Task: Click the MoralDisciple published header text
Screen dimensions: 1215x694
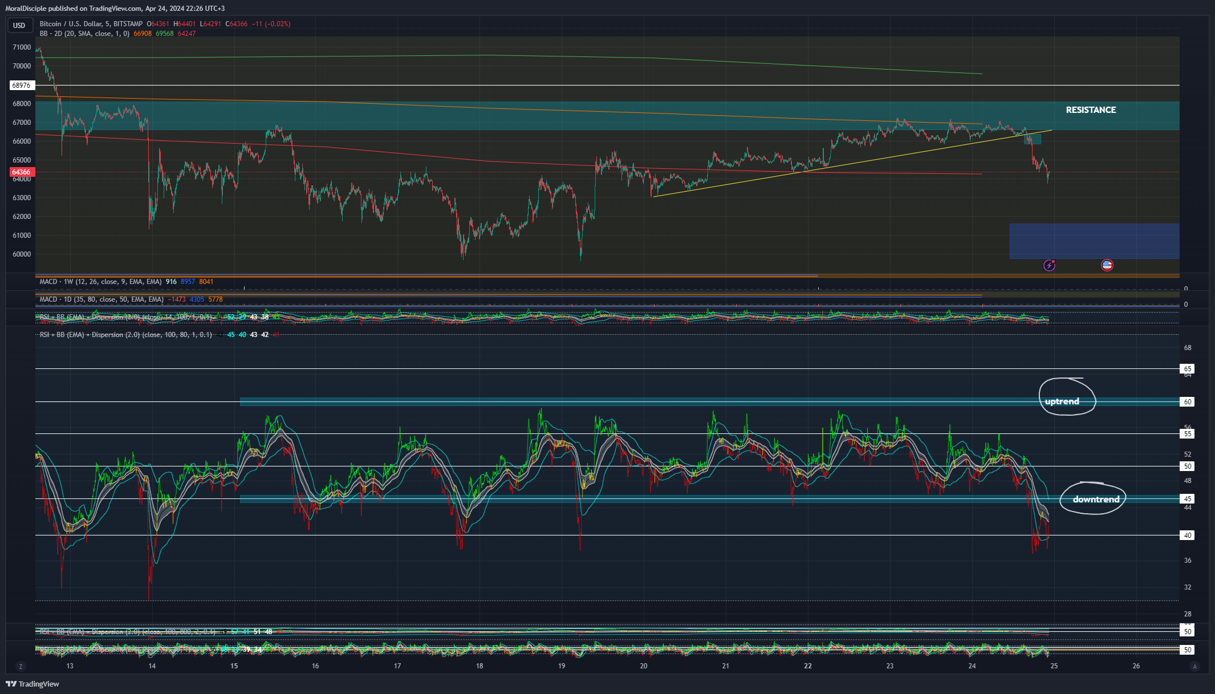Action: click(115, 9)
